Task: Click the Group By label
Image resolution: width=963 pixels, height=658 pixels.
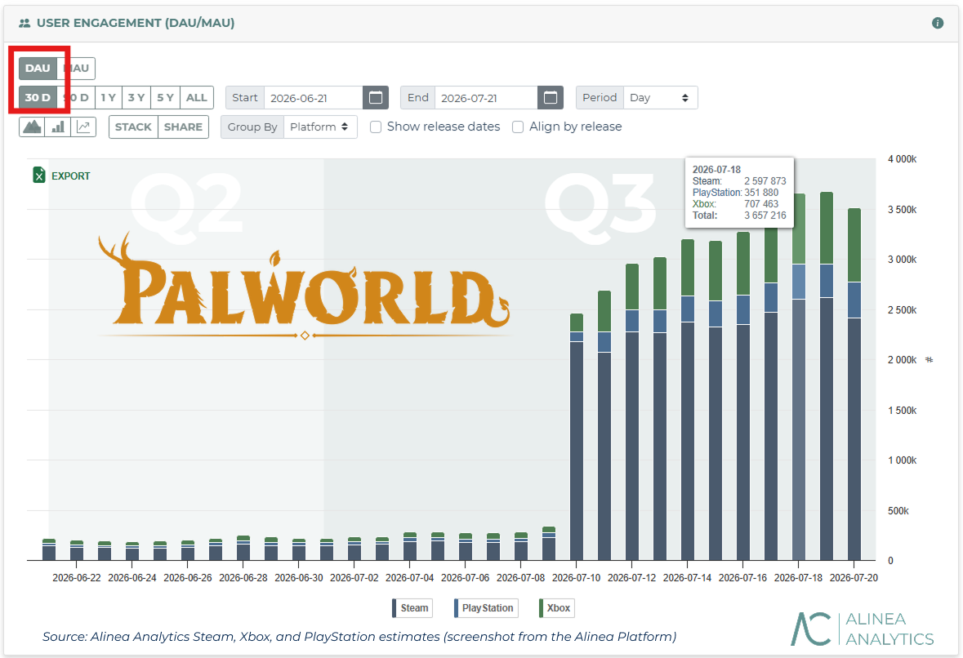Action: pos(252,127)
